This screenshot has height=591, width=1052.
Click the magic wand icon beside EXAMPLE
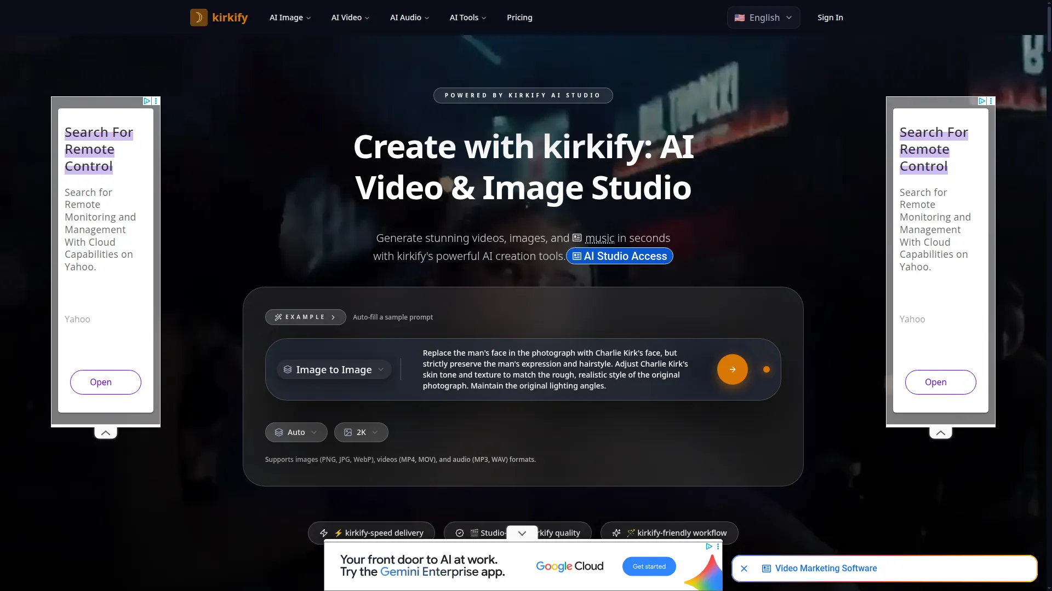[x=278, y=317]
